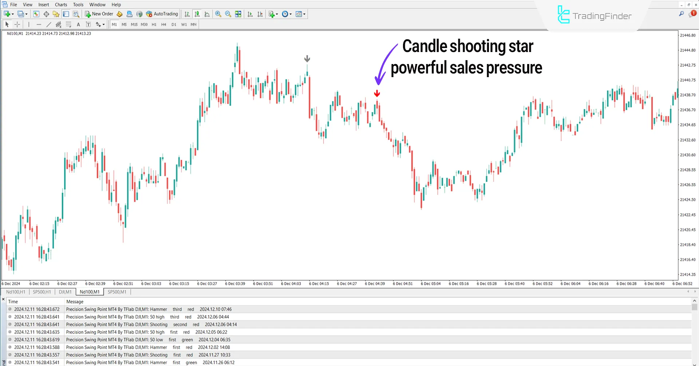Click the Zoom In magnifier
Image resolution: width=699 pixels, height=366 pixels.
218,14
